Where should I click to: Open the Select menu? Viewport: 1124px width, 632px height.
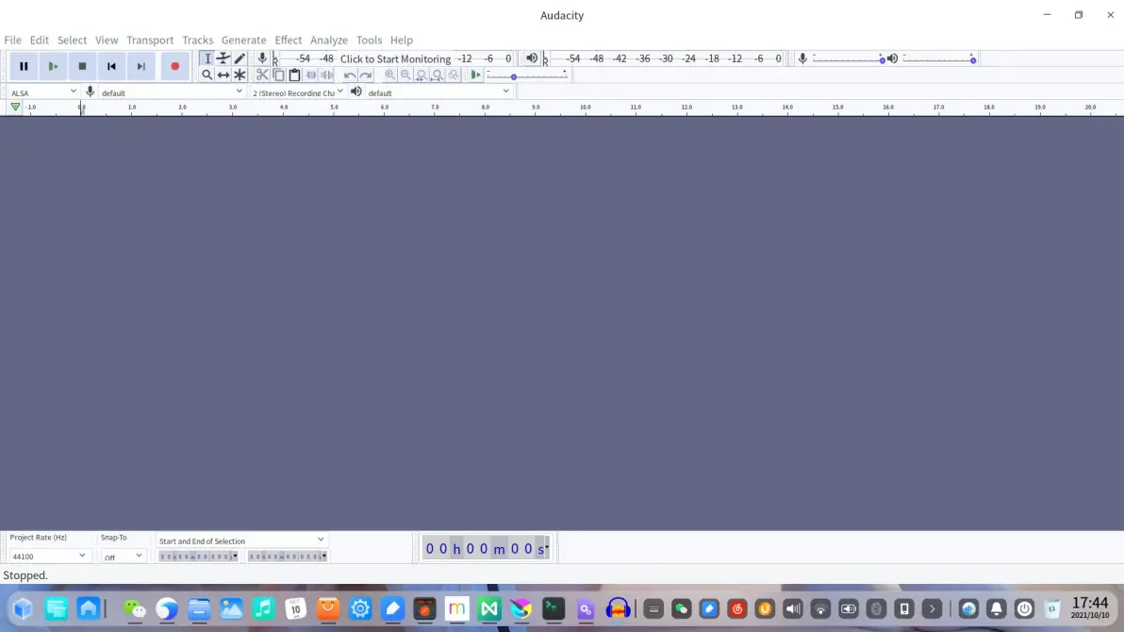click(x=72, y=41)
